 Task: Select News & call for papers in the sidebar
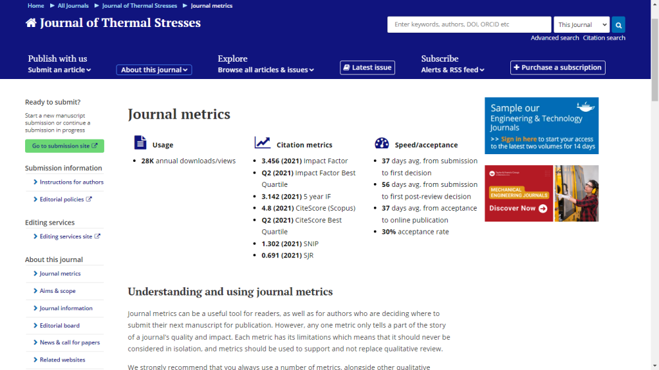(70, 342)
